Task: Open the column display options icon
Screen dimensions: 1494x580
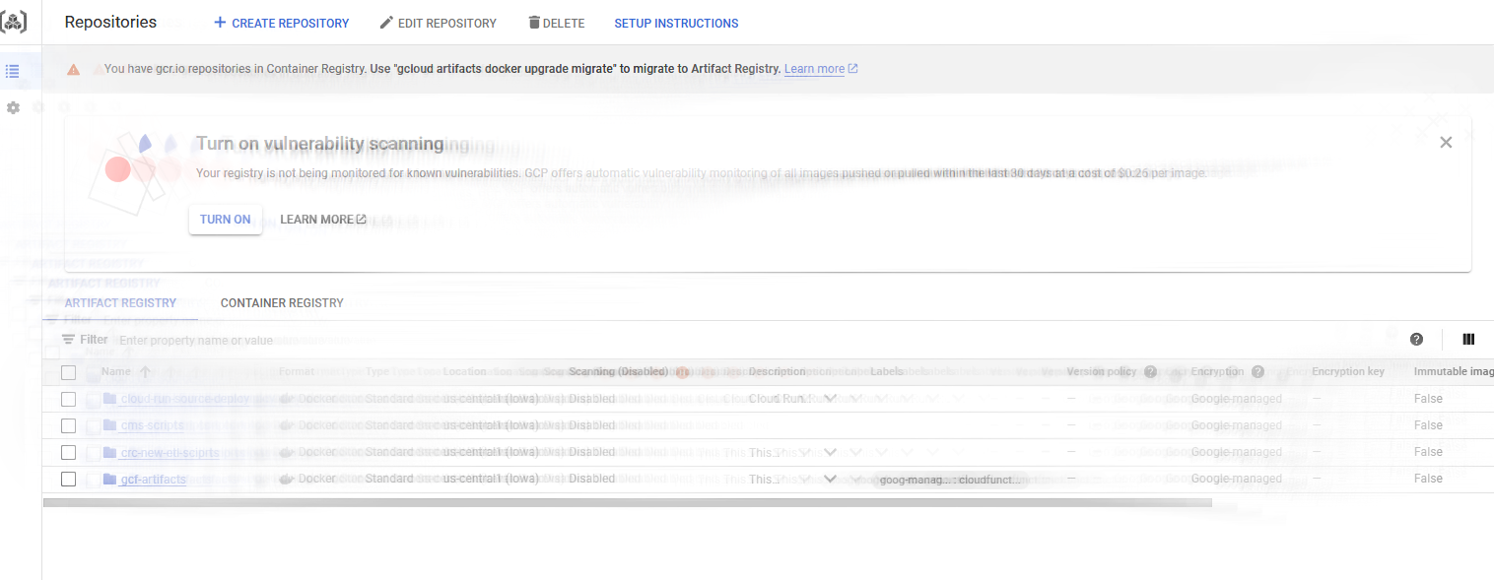Action: pyautogui.click(x=1468, y=340)
